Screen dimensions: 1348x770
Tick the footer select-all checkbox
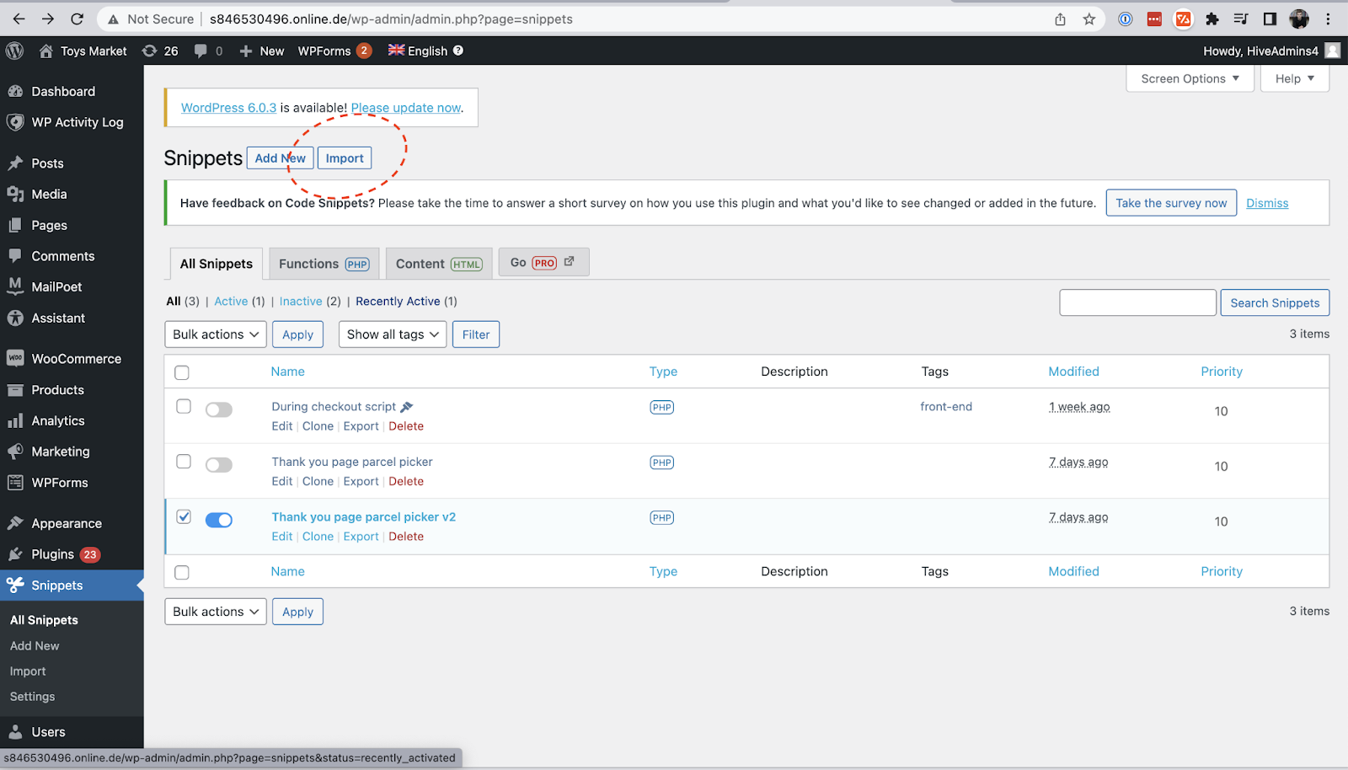coord(182,573)
